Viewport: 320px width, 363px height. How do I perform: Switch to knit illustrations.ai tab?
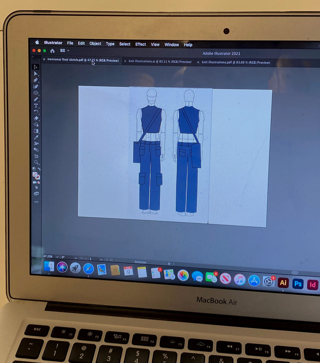point(160,61)
